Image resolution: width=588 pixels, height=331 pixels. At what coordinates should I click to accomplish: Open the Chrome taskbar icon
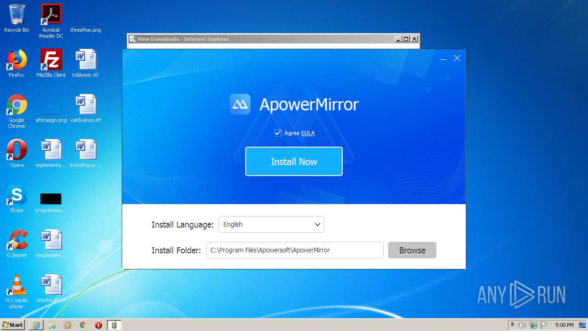tap(83, 325)
